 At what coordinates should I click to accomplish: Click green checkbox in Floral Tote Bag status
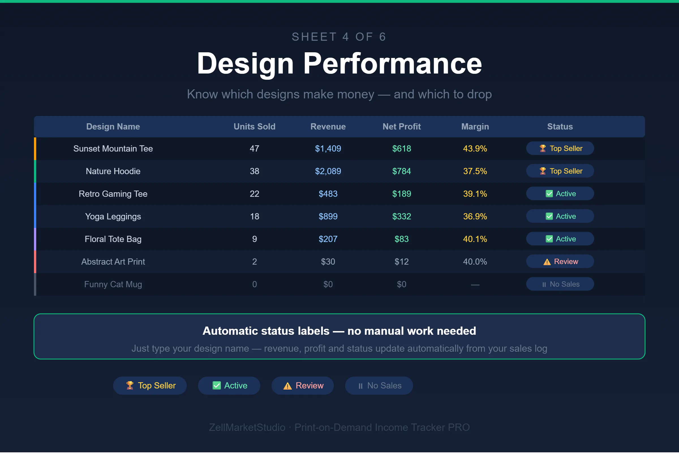(549, 239)
